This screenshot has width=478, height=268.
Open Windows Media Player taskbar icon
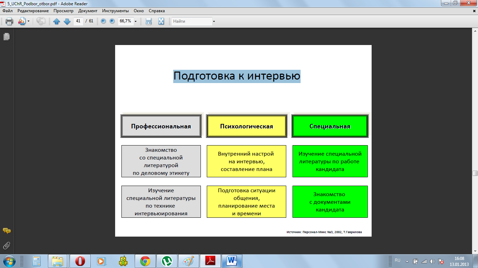(x=101, y=261)
